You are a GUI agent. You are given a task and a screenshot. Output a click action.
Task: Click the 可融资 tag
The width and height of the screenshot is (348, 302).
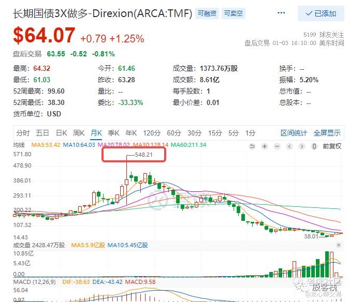[207, 13]
